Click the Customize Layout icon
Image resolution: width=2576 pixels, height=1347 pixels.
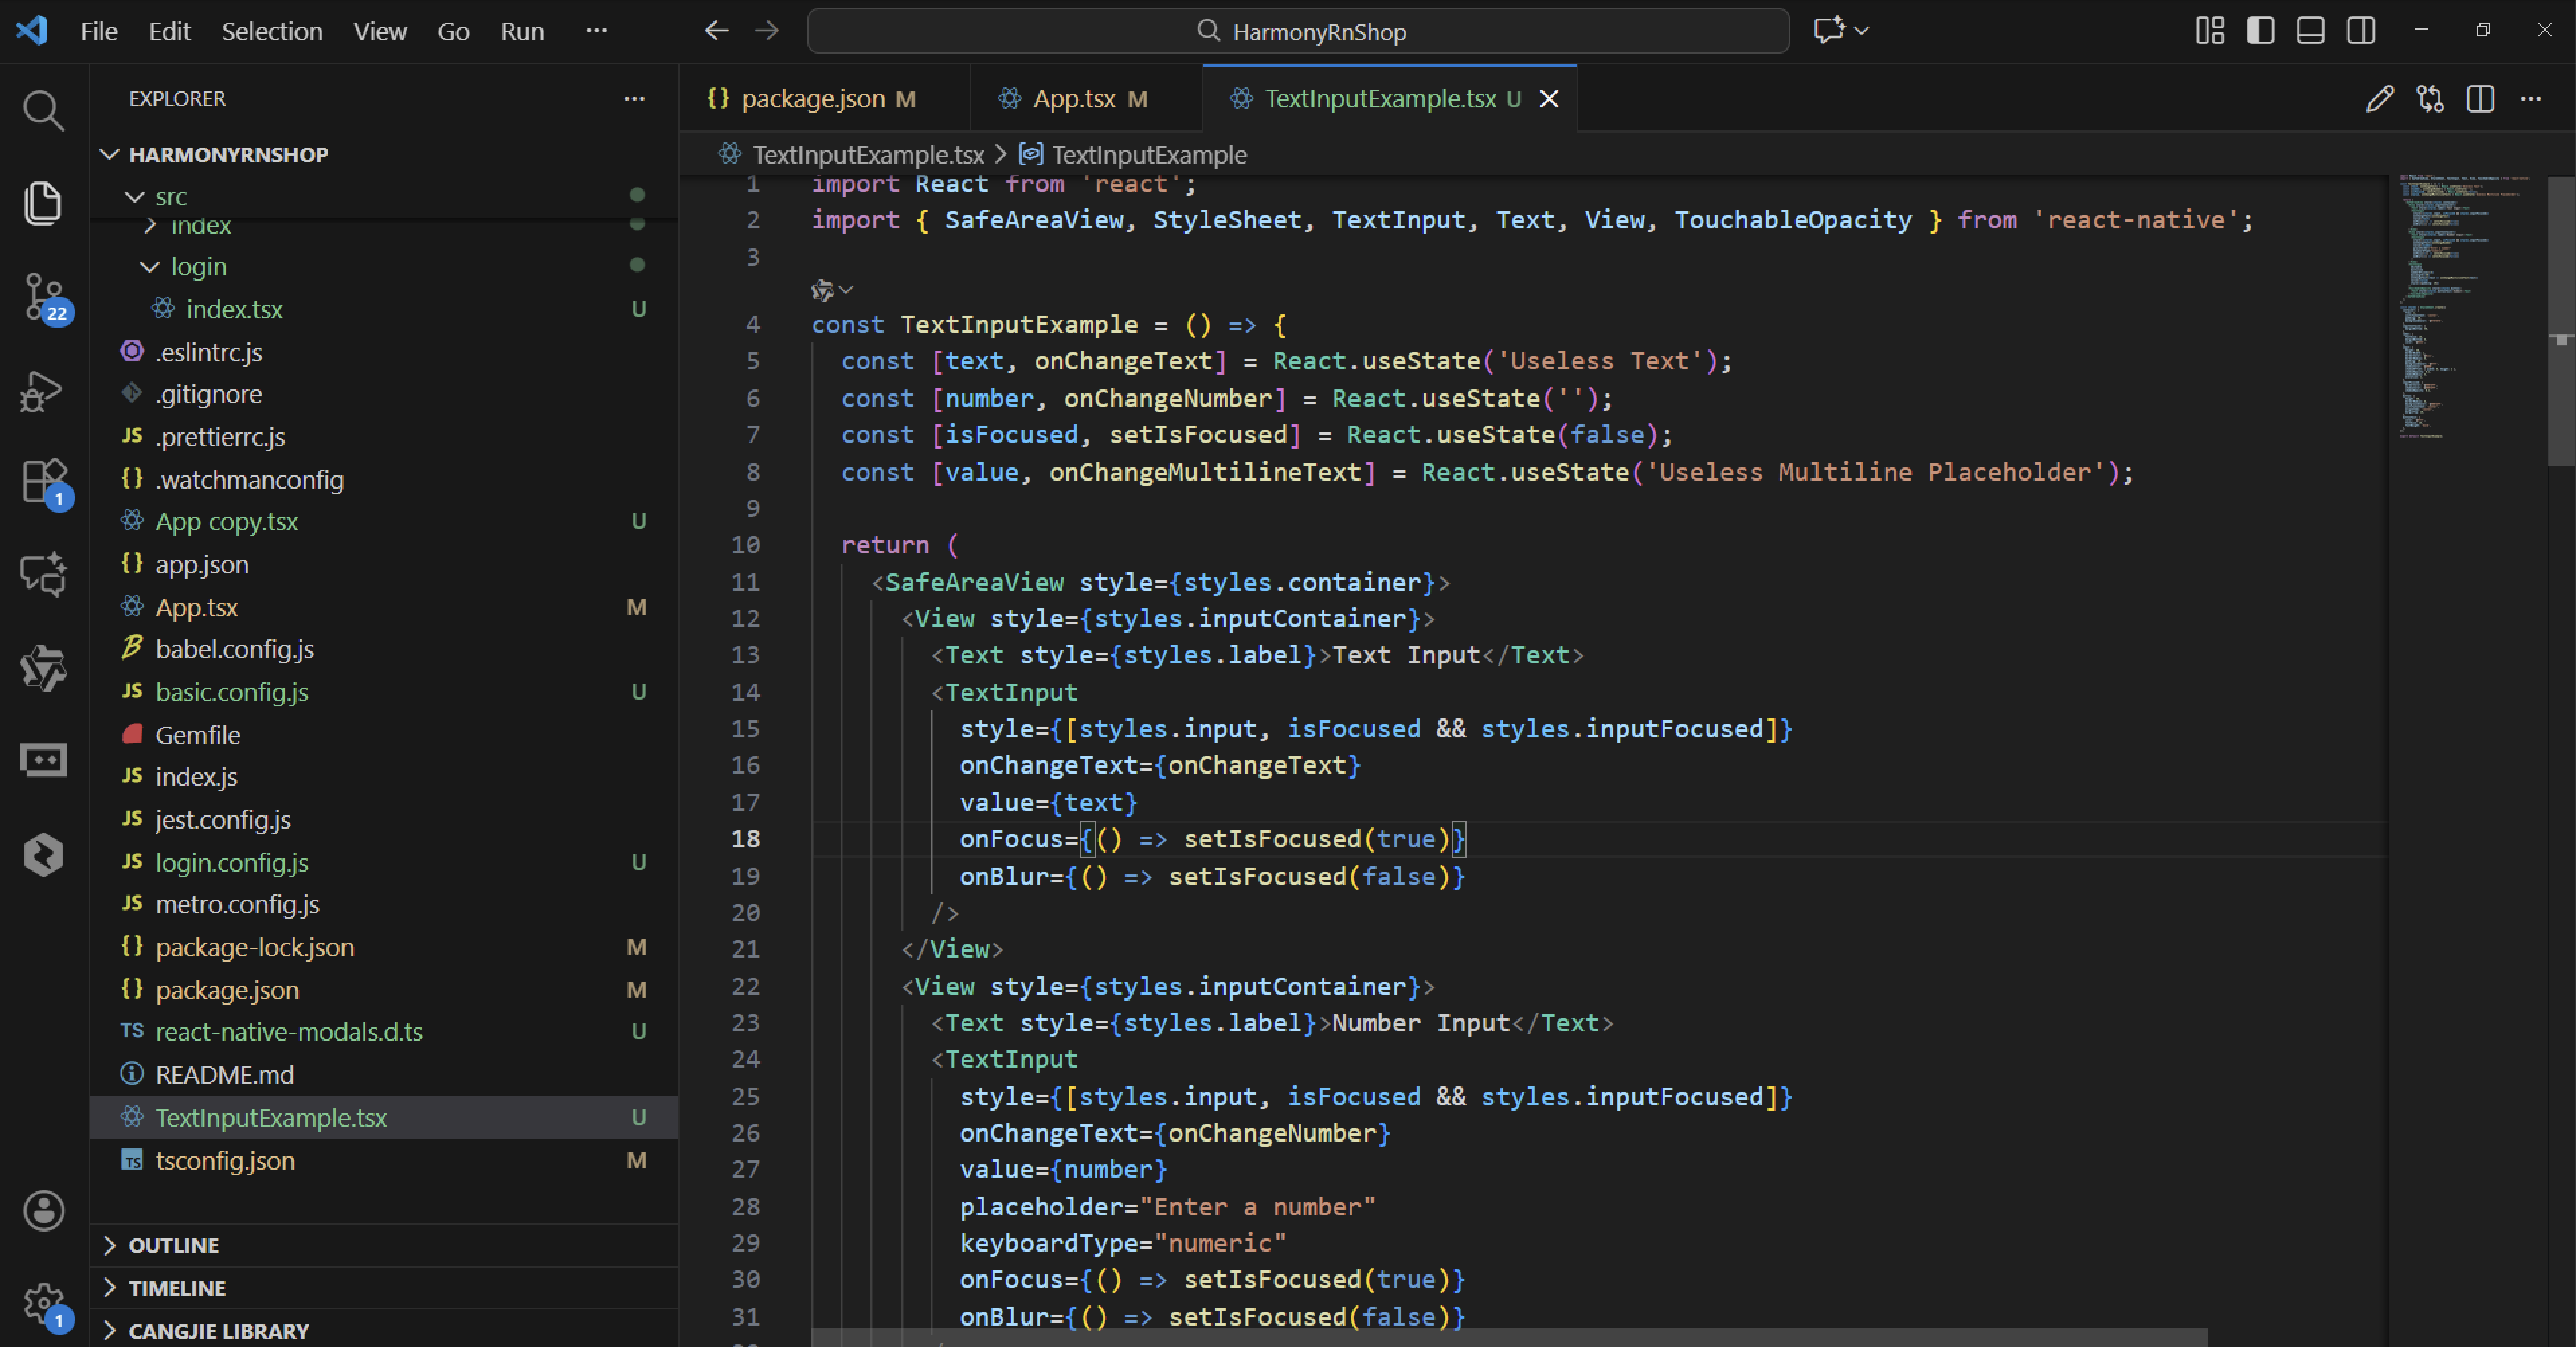click(x=2209, y=31)
